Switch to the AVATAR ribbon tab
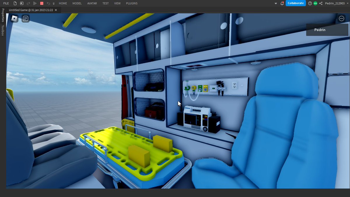This screenshot has width=350, height=197. tap(92, 3)
